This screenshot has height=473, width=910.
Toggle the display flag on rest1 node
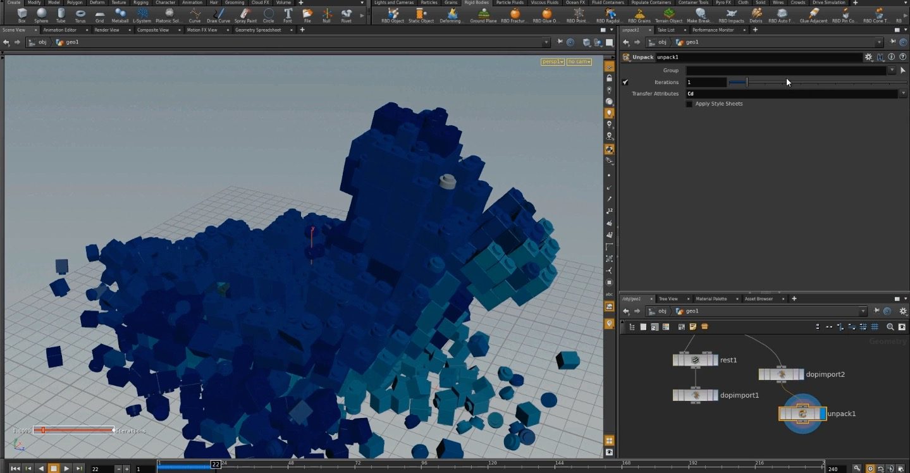pos(715,360)
